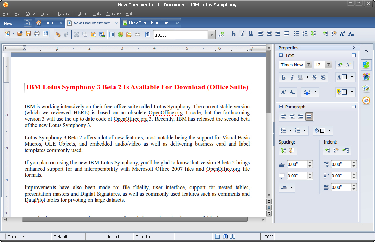375x242 pixels.
Task: Insert a hyperlink using the chain icon
Action: pos(137,35)
